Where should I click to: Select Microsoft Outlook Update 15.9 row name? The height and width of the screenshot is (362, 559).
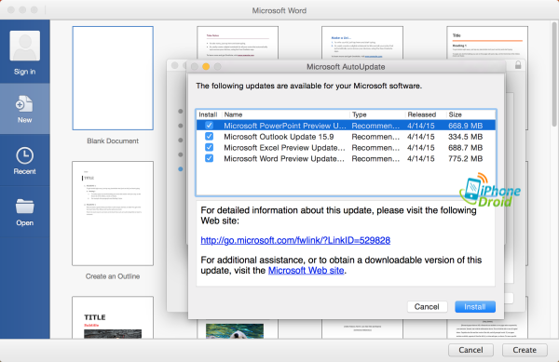click(x=279, y=137)
